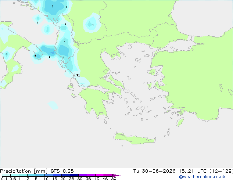The image size is (233, 180).
Task: Select the "Tu 30-06-2026" forecast date text
Action: coord(154,171)
